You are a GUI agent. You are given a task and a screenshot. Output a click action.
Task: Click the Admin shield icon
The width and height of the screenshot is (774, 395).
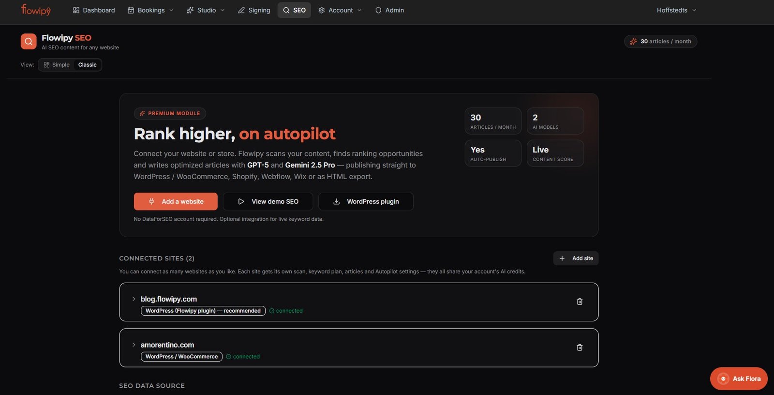[378, 10]
